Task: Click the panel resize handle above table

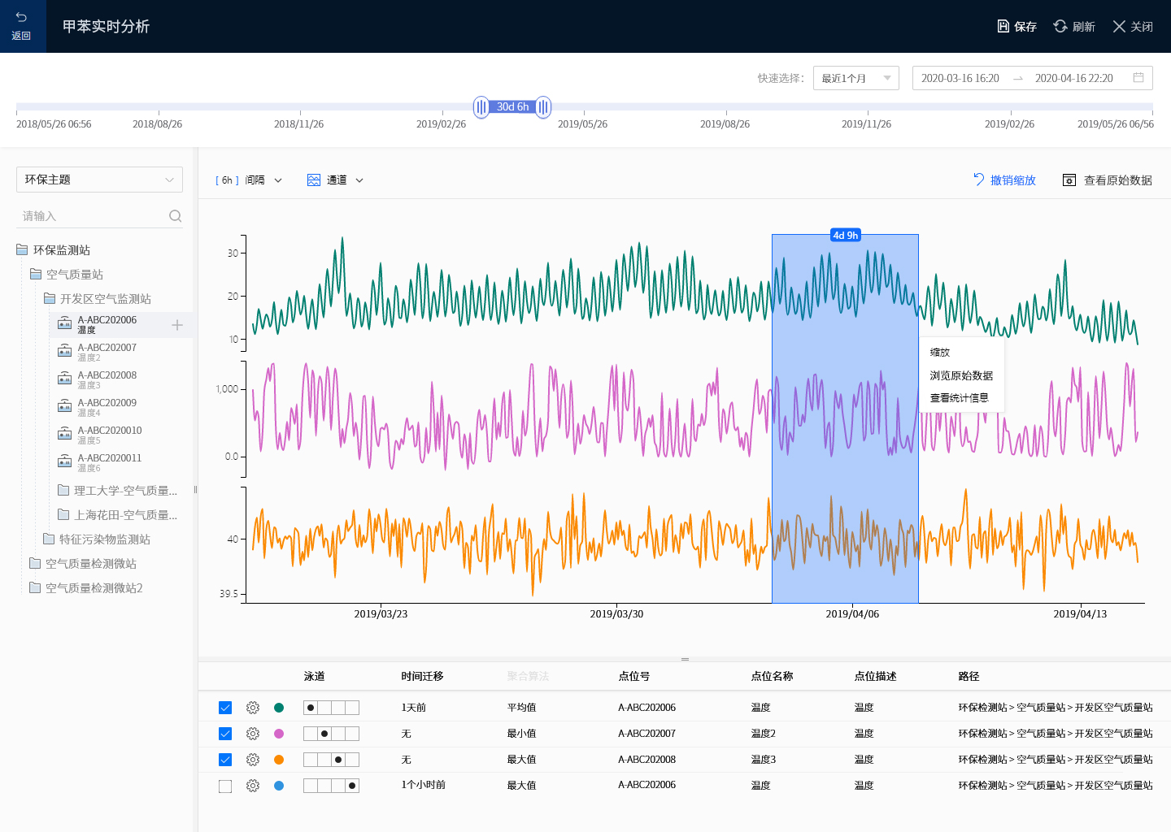Action: pos(685,659)
